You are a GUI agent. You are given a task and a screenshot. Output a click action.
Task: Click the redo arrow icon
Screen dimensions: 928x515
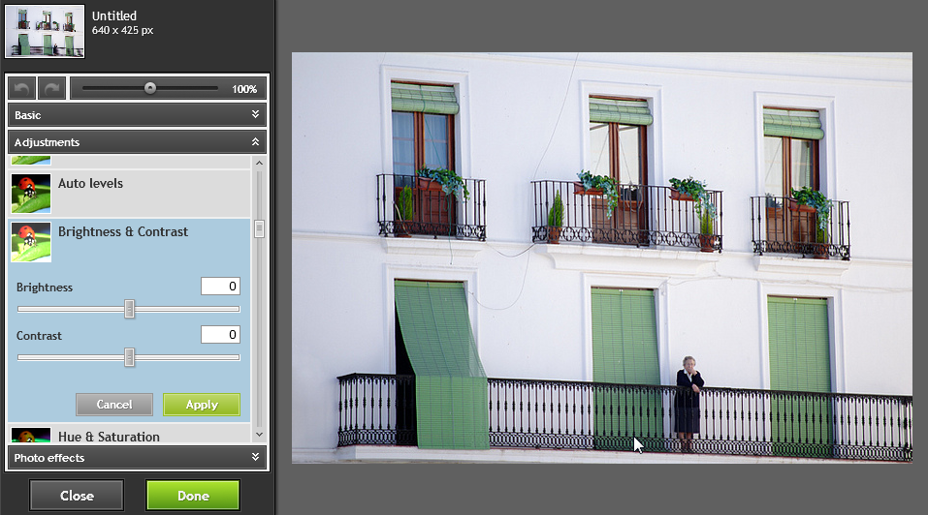[x=52, y=89]
